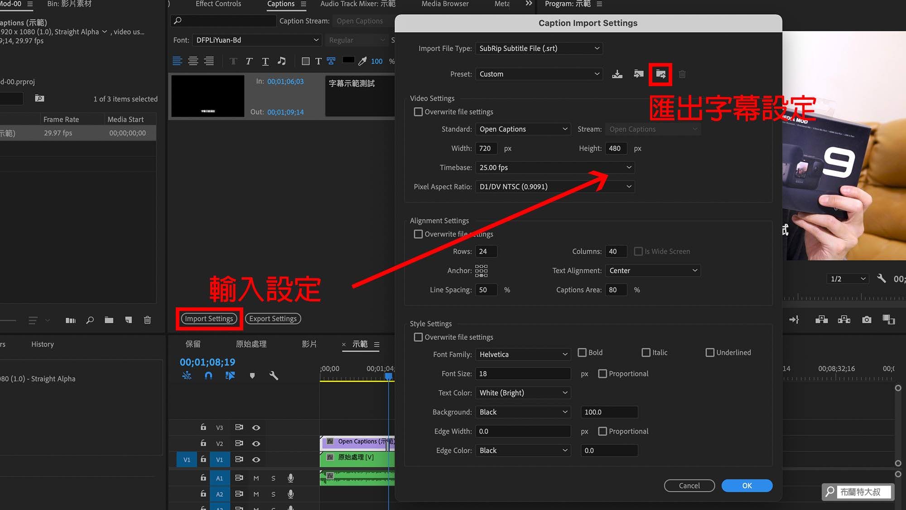
Task: Open the Import File Type dropdown
Action: coord(539,48)
